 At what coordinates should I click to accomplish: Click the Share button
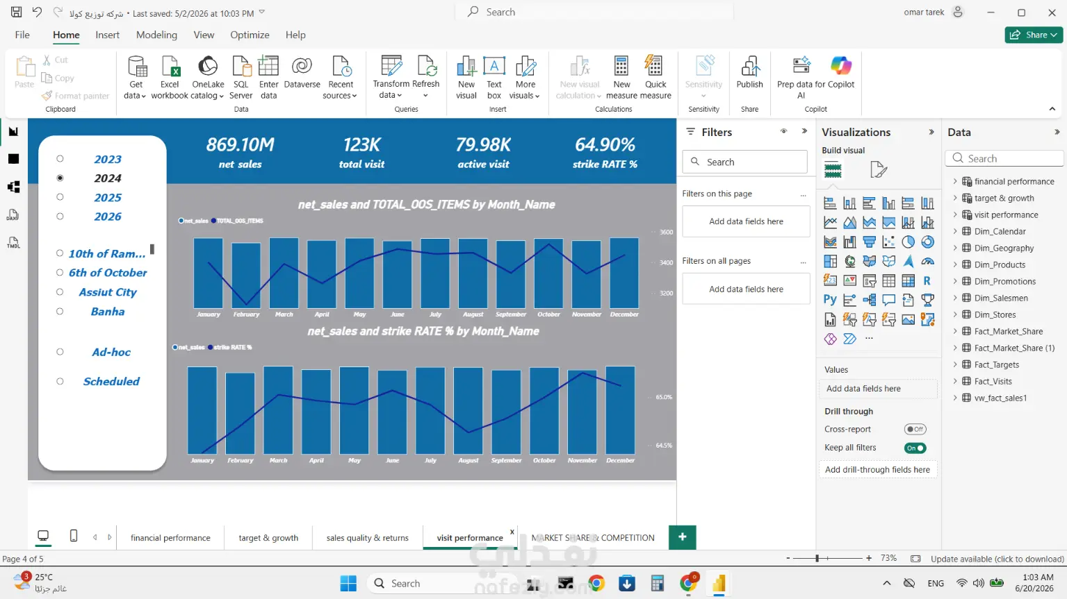click(x=1033, y=35)
